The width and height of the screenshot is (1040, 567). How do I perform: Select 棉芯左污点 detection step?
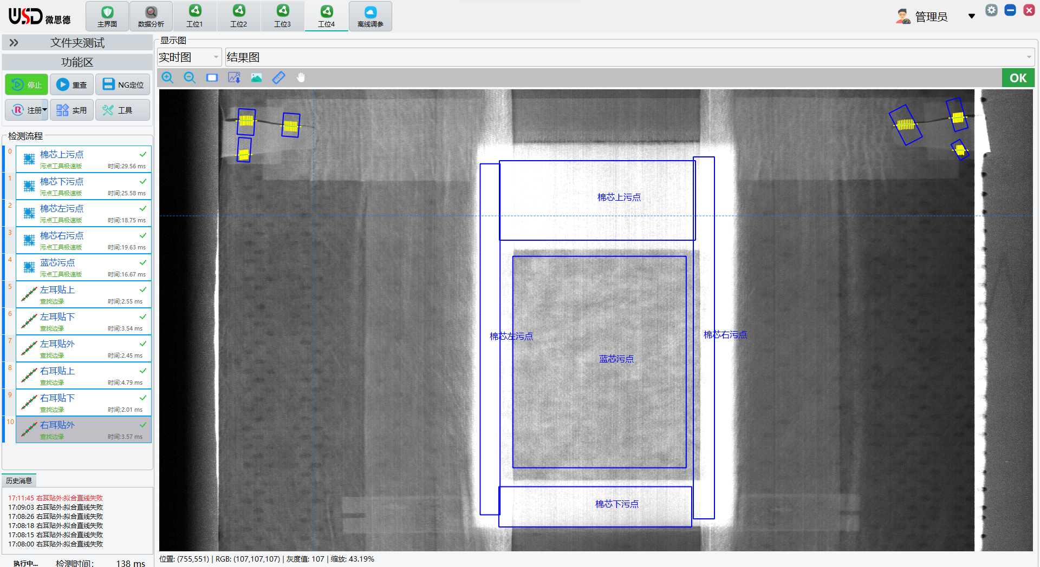(x=83, y=213)
